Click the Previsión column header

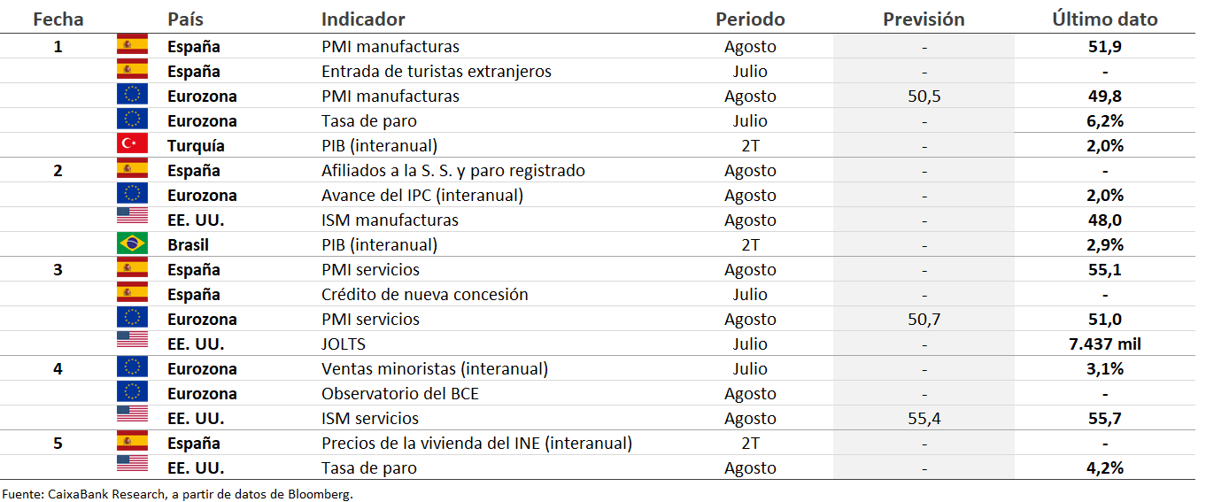[x=924, y=19]
